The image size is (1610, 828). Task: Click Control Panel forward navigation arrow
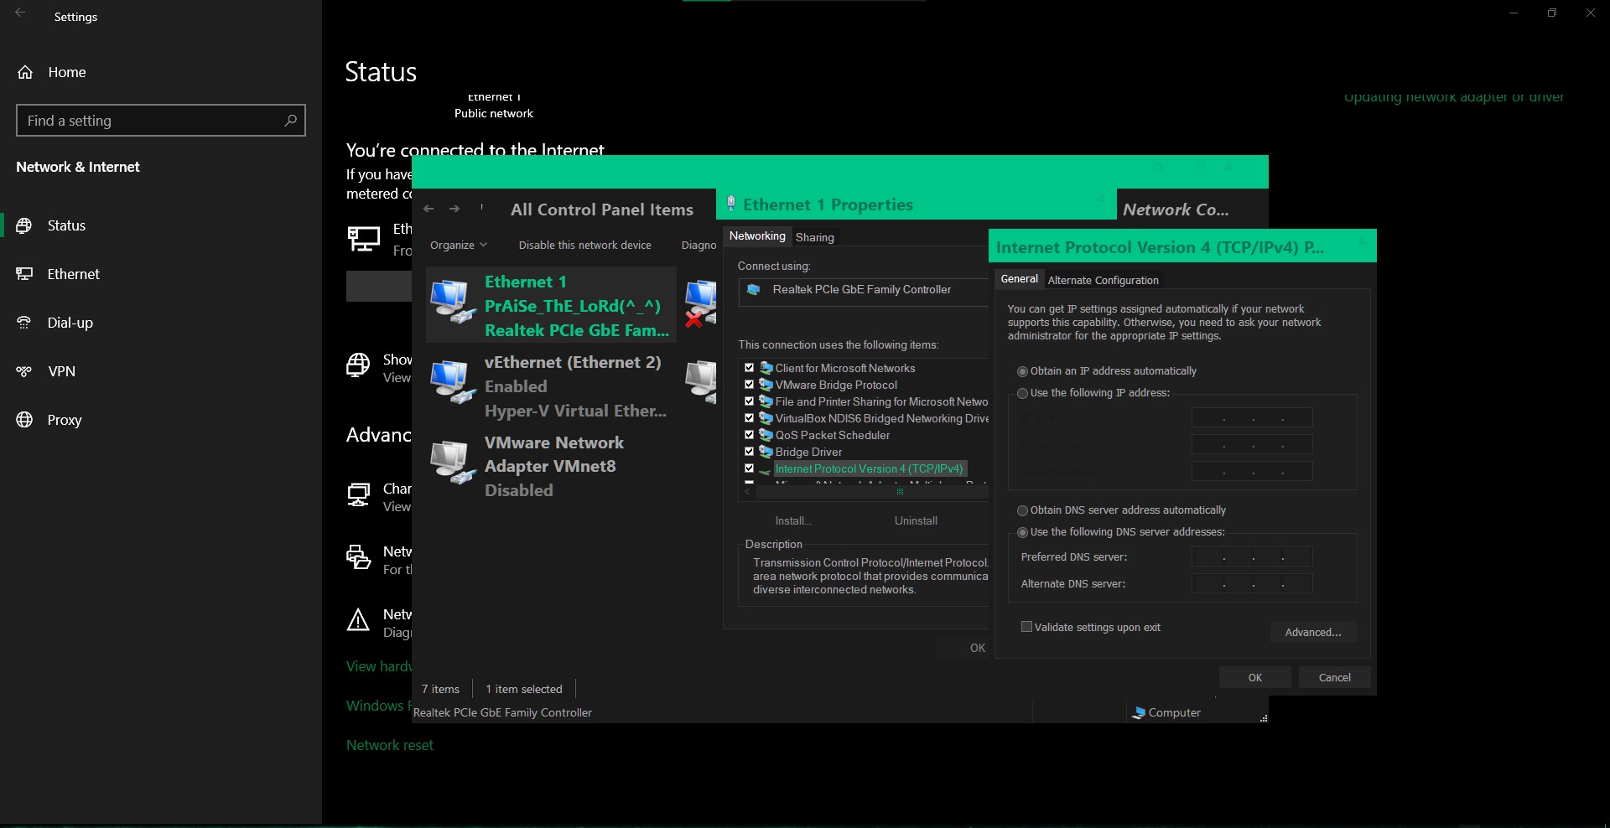tap(454, 209)
